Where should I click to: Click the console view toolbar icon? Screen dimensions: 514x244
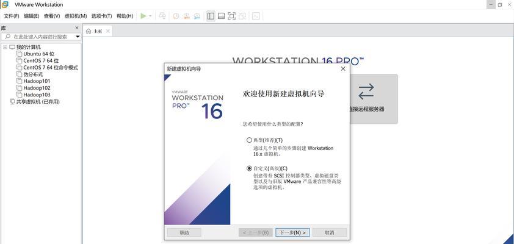[256, 16]
